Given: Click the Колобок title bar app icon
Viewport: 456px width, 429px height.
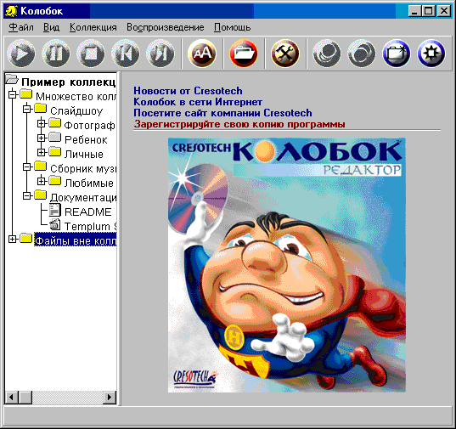Looking at the screenshot, I should pyautogui.click(x=12, y=11).
